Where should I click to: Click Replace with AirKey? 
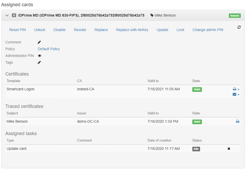click(132, 30)
